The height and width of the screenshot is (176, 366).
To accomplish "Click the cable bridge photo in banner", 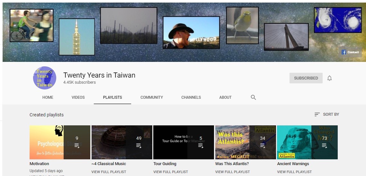I will 286,37.
